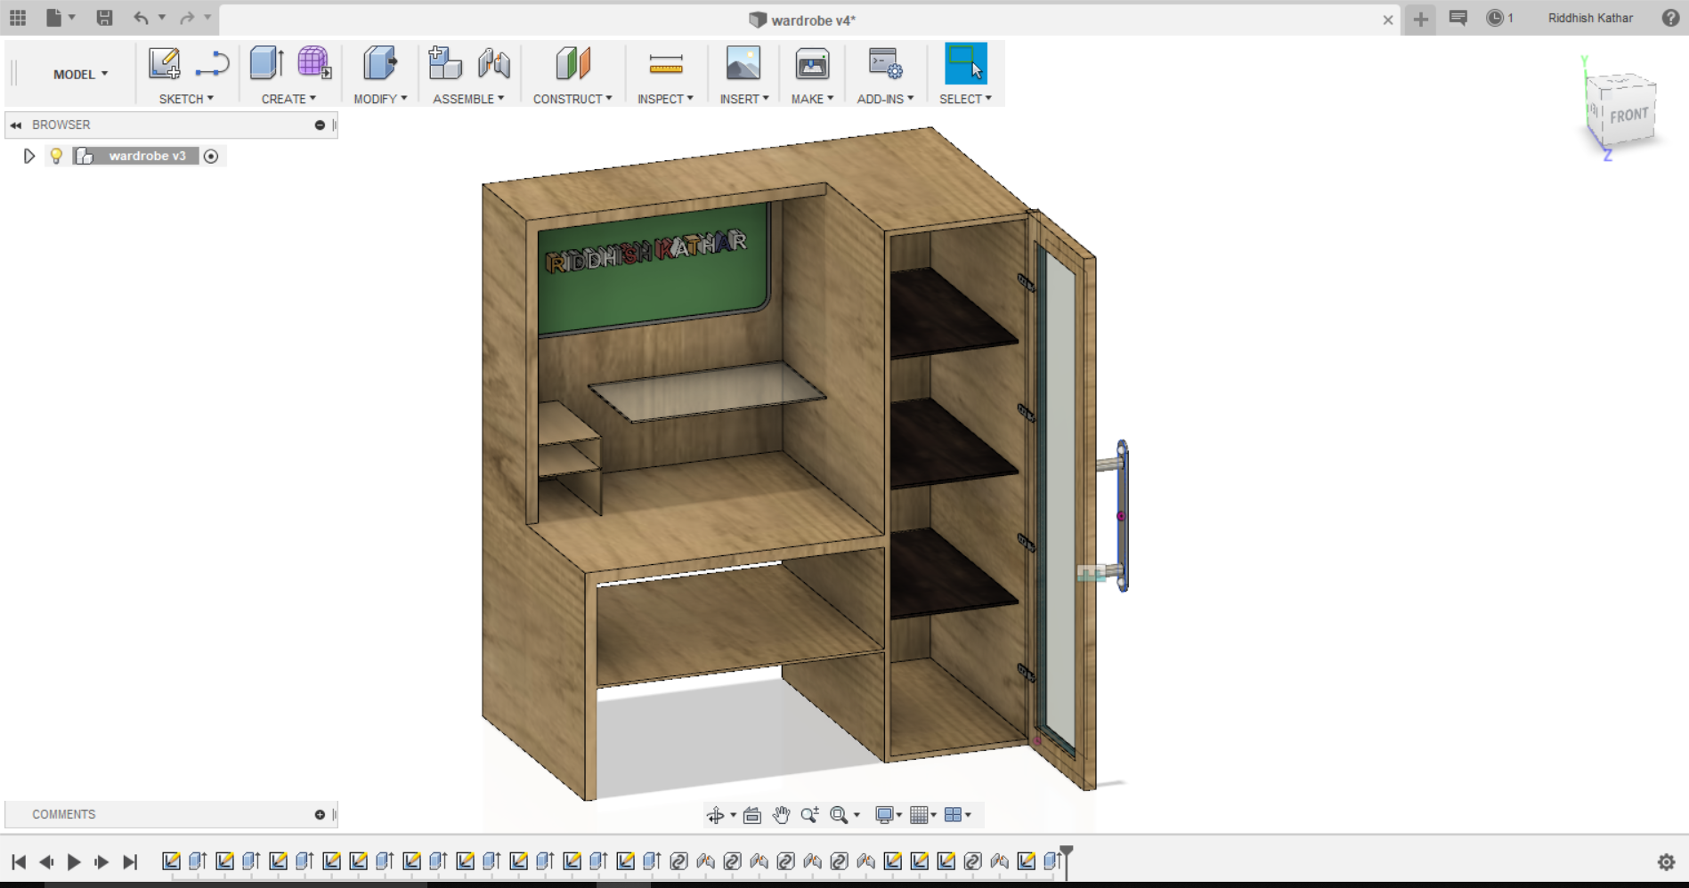
Task: Redo the last undone action
Action: pyautogui.click(x=187, y=18)
